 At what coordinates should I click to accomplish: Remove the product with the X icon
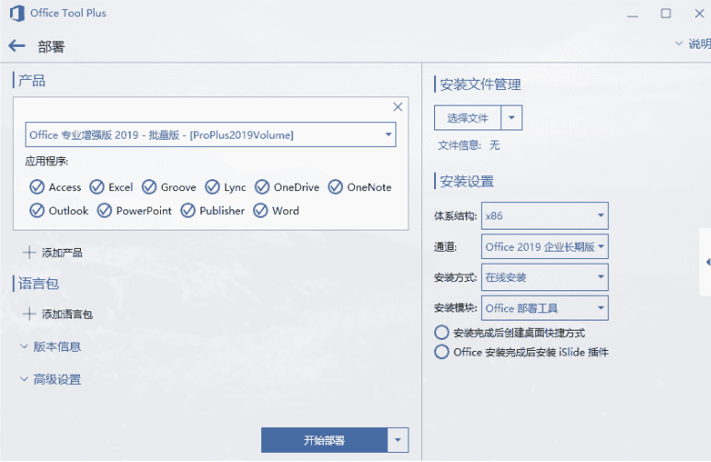(x=397, y=107)
